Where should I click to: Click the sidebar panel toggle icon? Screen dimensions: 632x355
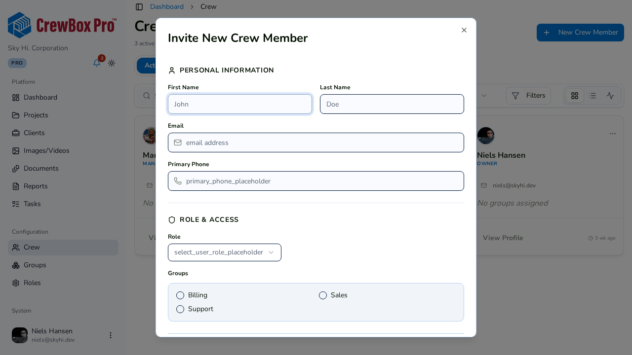[139, 7]
